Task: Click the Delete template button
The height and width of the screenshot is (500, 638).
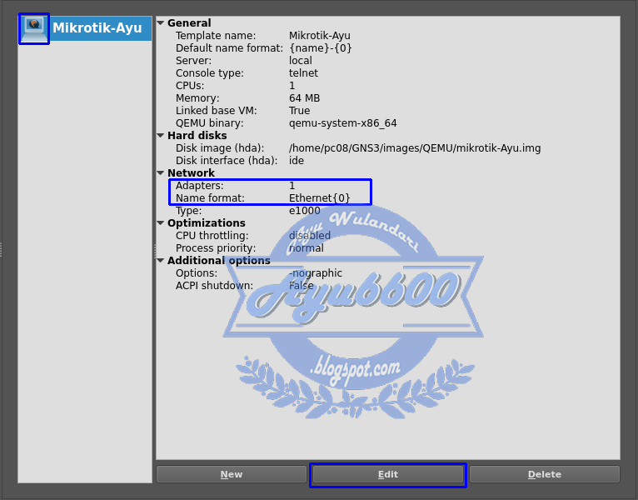Action: (x=545, y=474)
